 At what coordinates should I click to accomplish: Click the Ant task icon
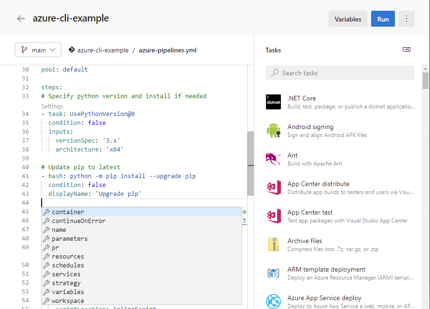(273, 159)
